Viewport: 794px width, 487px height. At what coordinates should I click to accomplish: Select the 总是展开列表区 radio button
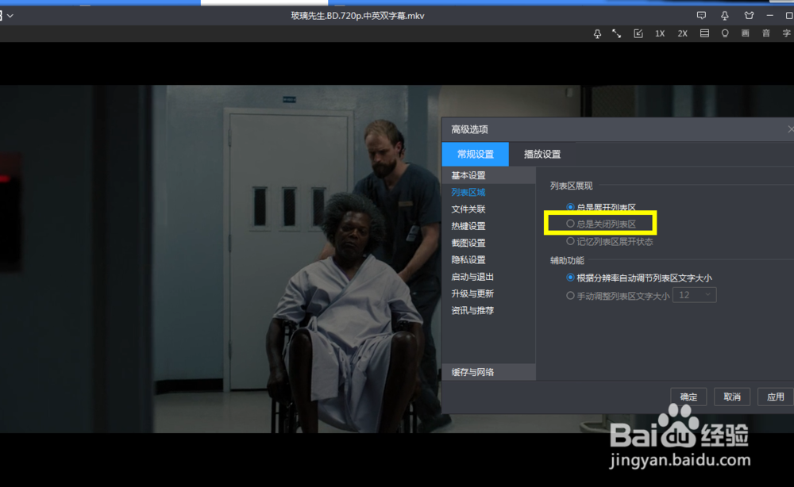click(x=570, y=207)
